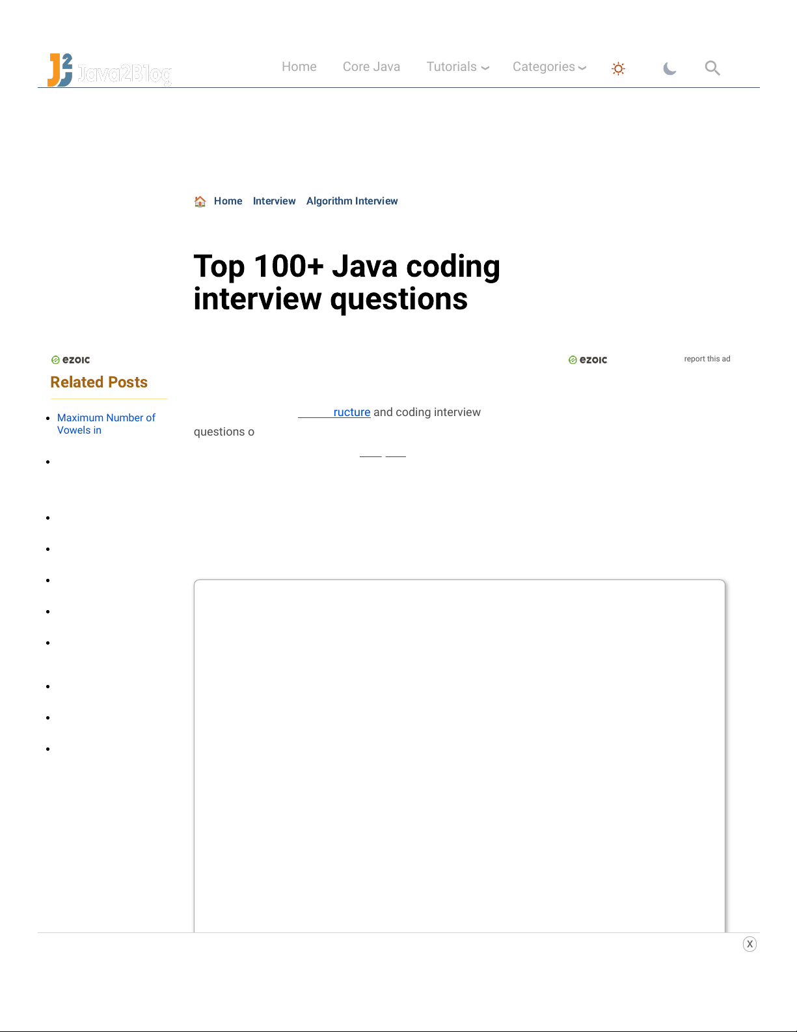Select the Home breadcrumb text link
The height and width of the screenshot is (1032, 797).
pyautogui.click(x=228, y=201)
